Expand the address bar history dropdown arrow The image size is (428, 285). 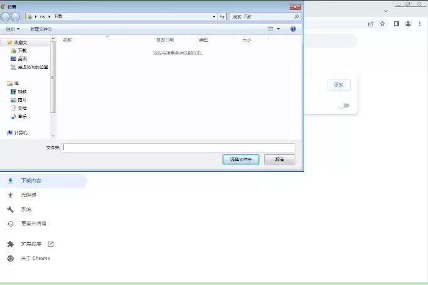coord(214,17)
